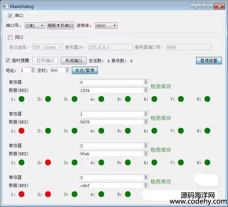This screenshot has height=207, width=228.
Task: Click the 刷新本机串口 refresh button
Action: [60, 25]
